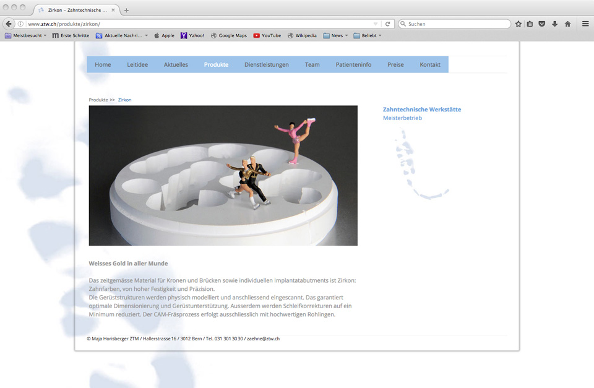Open site information icon in address bar
This screenshot has height=388, width=594.
(x=20, y=24)
